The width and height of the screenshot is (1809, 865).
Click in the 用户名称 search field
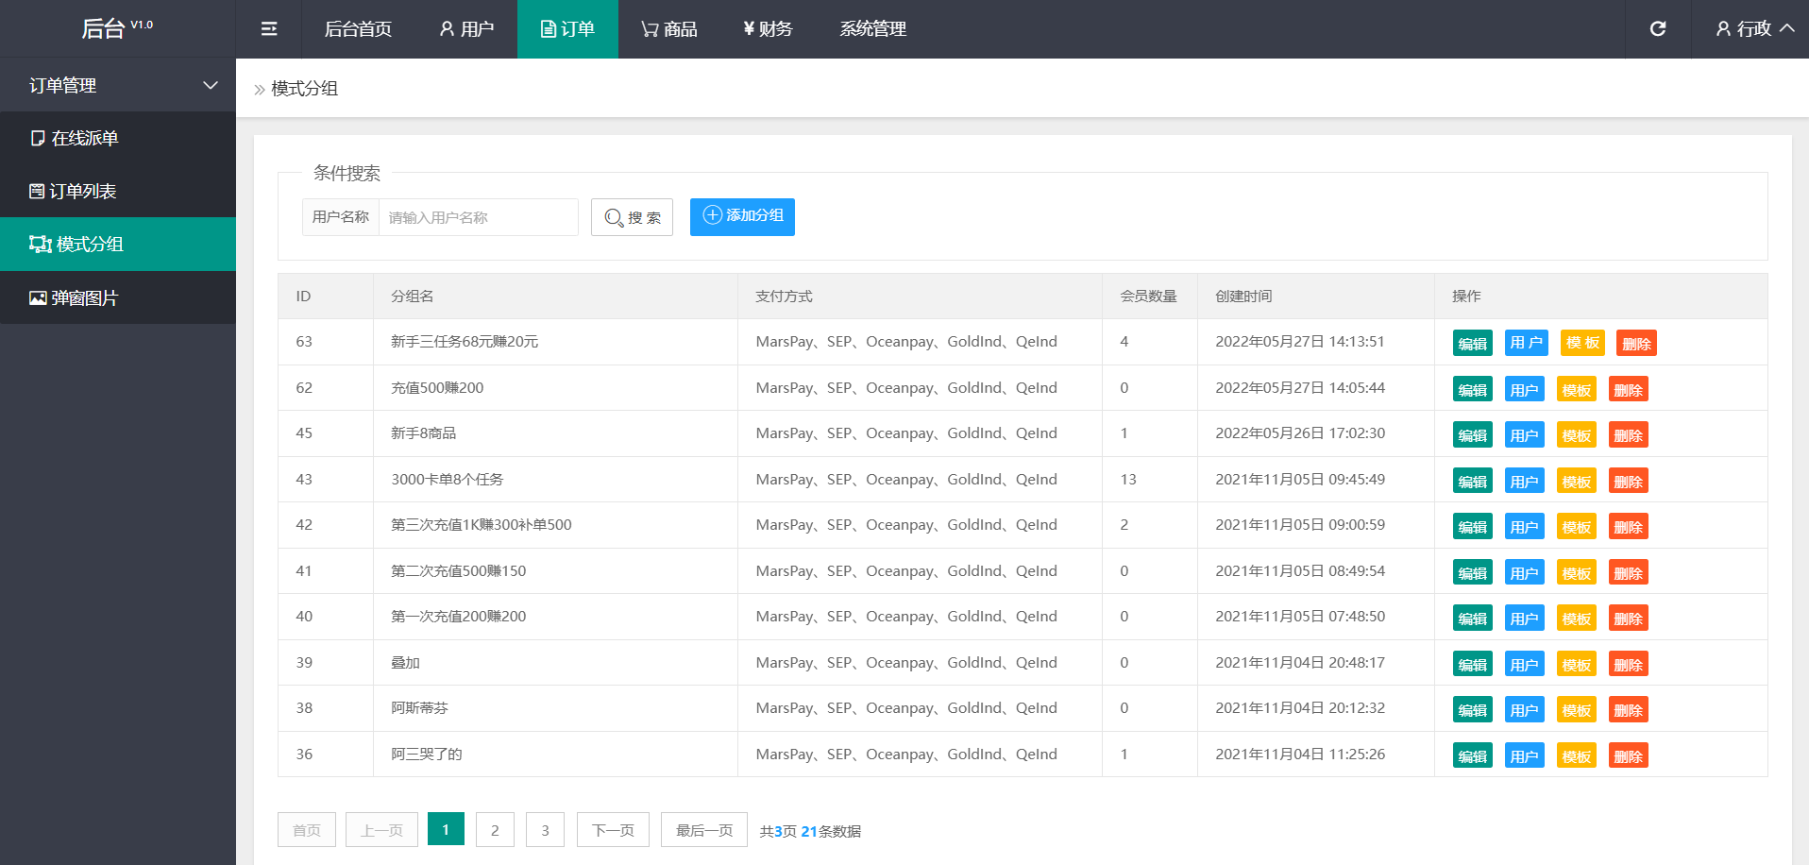point(478,217)
